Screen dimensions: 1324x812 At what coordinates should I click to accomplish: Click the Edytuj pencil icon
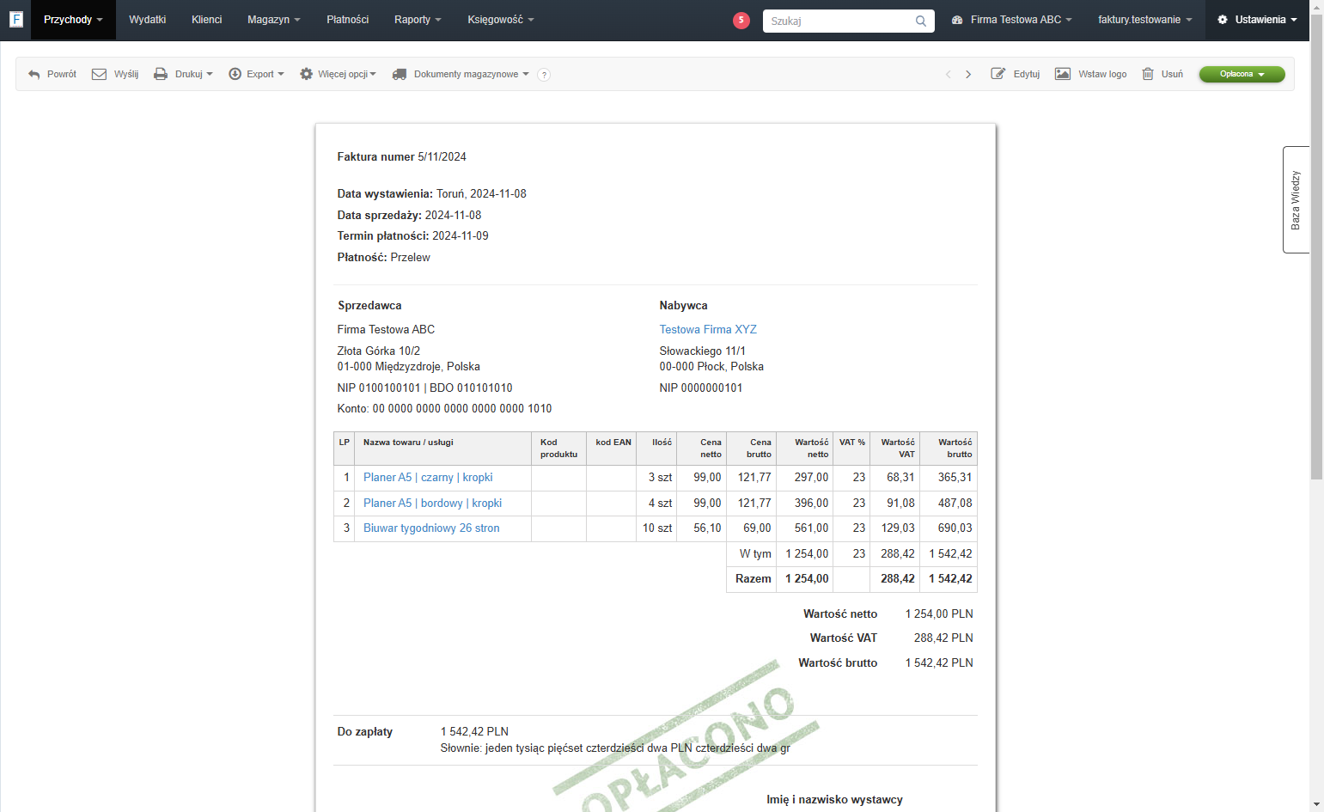pos(998,74)
